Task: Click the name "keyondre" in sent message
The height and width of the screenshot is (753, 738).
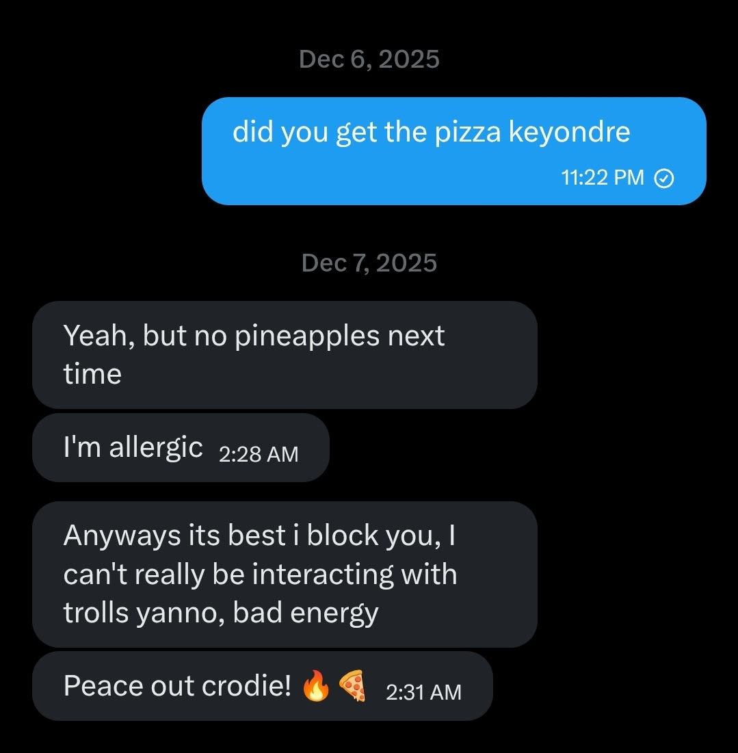Action: [569, 132]
